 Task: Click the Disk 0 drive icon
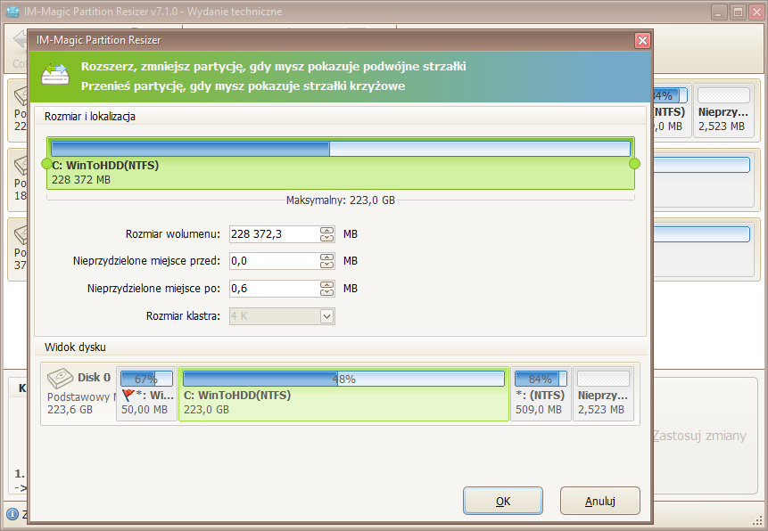tap(61, 379)
